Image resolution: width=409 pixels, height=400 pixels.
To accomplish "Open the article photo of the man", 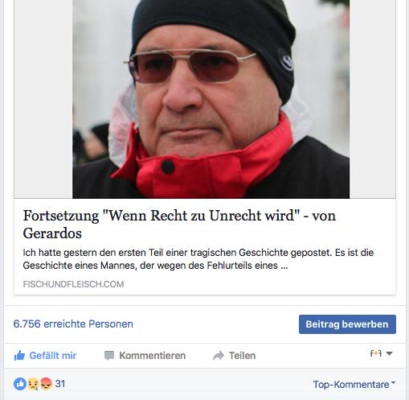I will (x=211, y=99).
